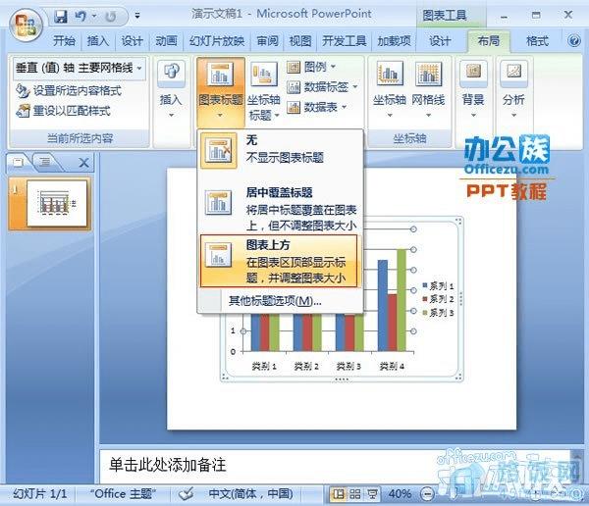Open PowerPoint help icon
Viewport: 589px width, 506px height.
[574, 40]
